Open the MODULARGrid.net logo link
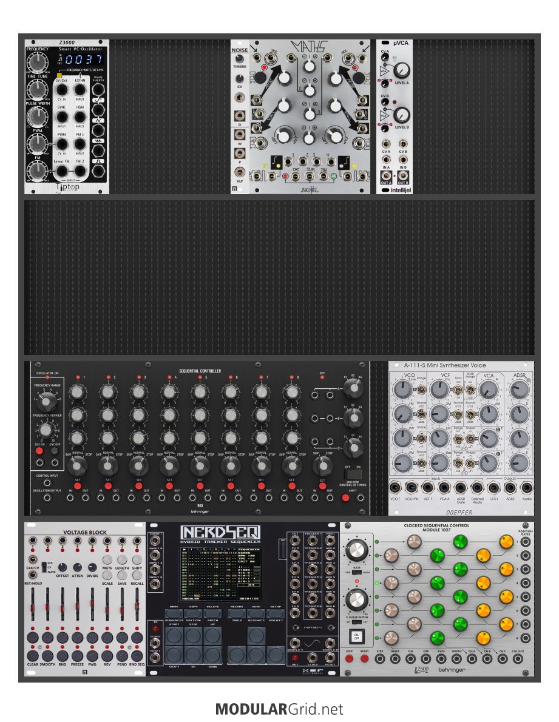559x722 pixels. pyautogui.click(x=279, y=709)
